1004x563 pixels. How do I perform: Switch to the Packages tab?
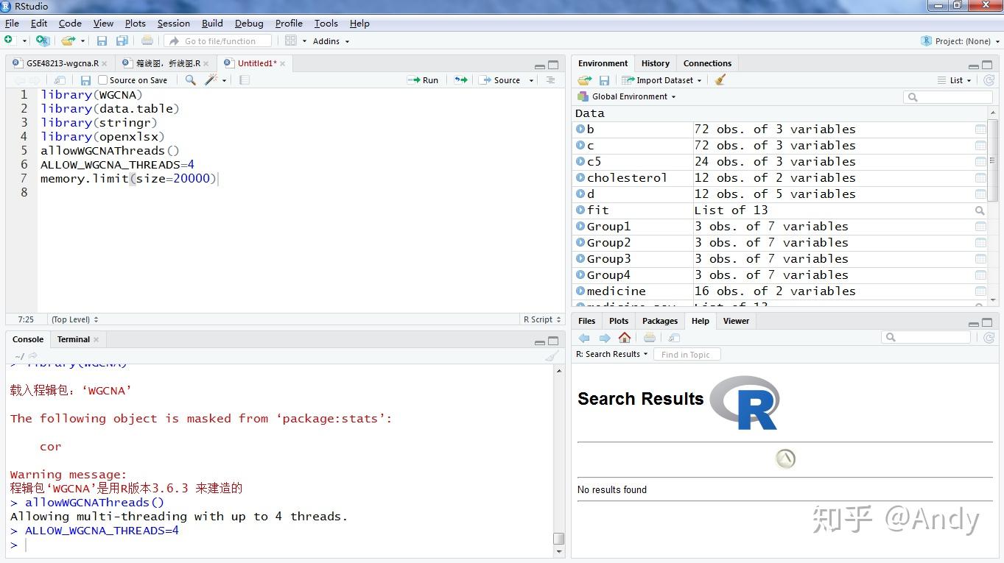tap(659, 321)
